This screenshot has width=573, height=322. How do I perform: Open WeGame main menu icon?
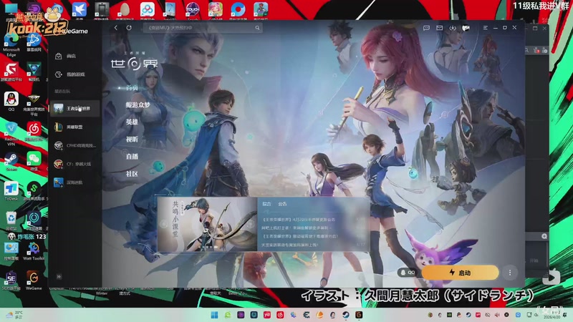click(486, 28)
